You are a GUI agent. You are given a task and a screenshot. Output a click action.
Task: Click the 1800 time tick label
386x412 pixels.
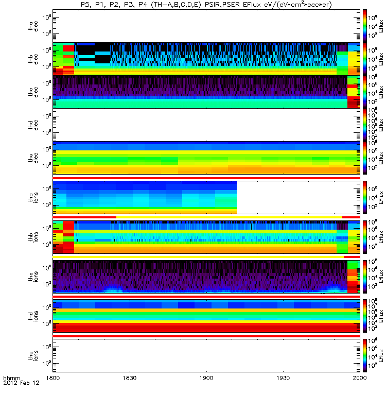(x=53, y=378)
